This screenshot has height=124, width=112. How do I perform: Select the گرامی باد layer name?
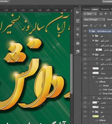tap(106, 59)
